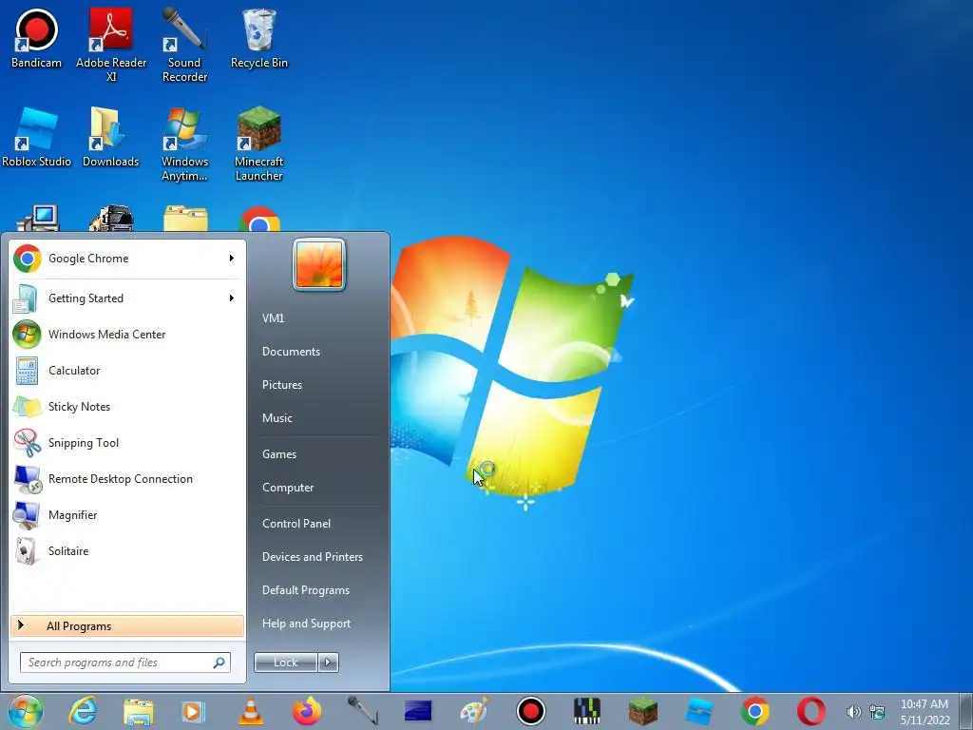
Task: Open Control Panel
Action: 296,524
